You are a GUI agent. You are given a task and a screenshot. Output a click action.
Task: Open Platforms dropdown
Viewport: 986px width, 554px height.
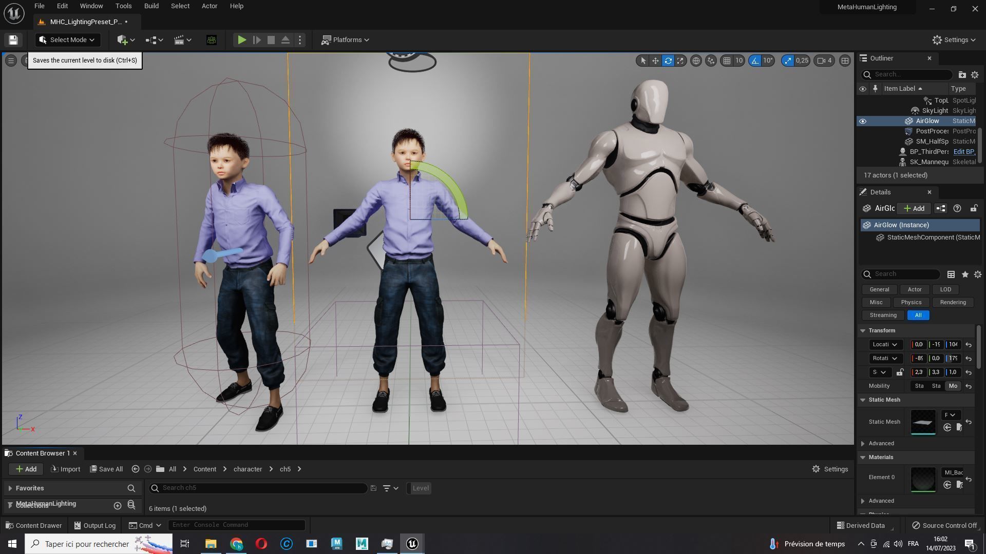coord(345,40)
